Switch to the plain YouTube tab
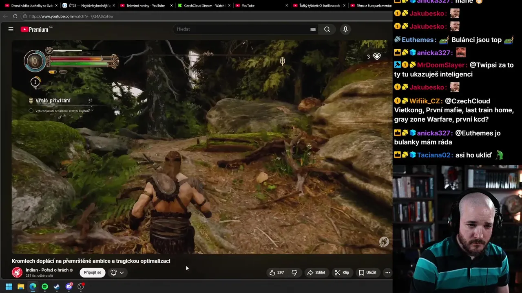The height and width of the screenshot is (293, 522). pos(261,6)
